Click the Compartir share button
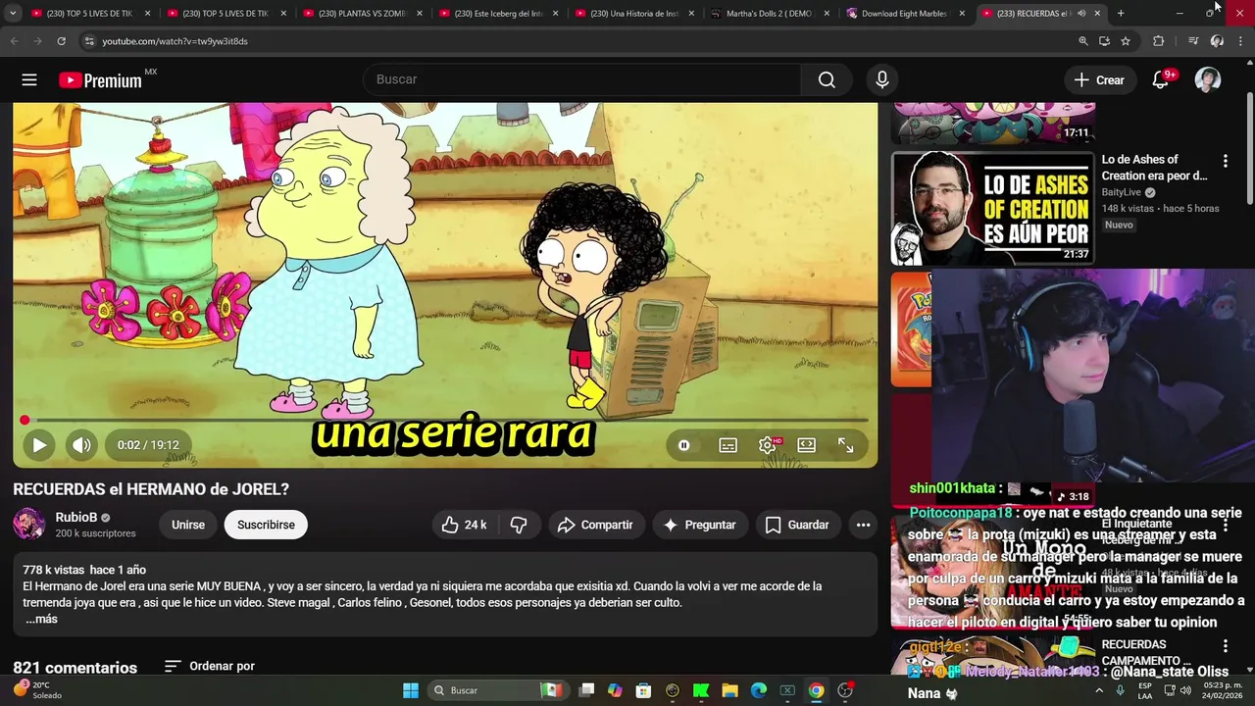Screen dimensions: 1255x706 [x=595, y=525]
